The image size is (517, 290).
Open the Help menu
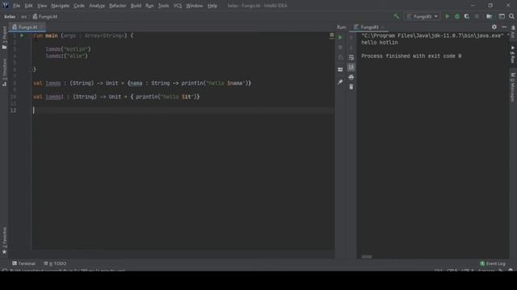(x=212, y=6)
